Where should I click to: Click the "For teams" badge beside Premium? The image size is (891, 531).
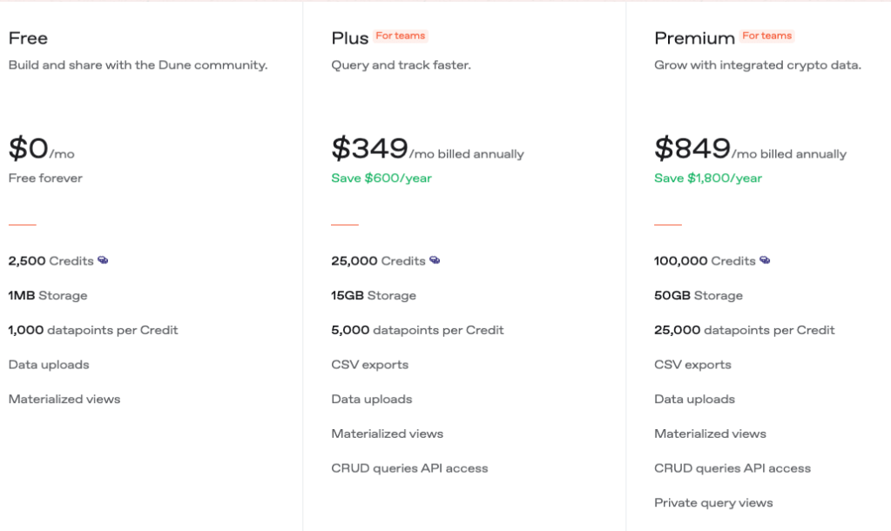(x=766, y=36)
